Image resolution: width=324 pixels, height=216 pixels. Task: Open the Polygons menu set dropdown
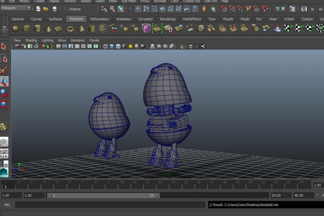pyautogui.click(x=16, y=8)
